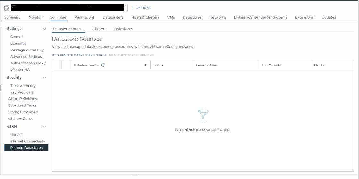Click ADD REMOTE DATASTORE SOURCE
Screen dimensions: 359x179
click(79, 55)
